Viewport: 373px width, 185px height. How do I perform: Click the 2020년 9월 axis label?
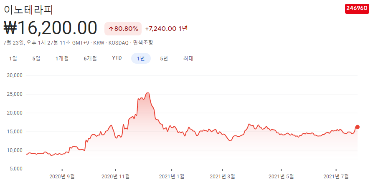coord(62,177)
